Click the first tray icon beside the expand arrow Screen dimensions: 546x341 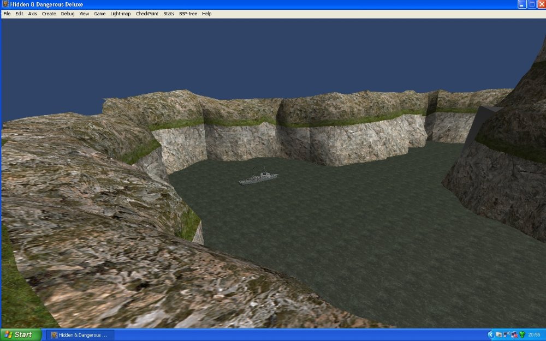pyautogui.click(x=498, y=335)
